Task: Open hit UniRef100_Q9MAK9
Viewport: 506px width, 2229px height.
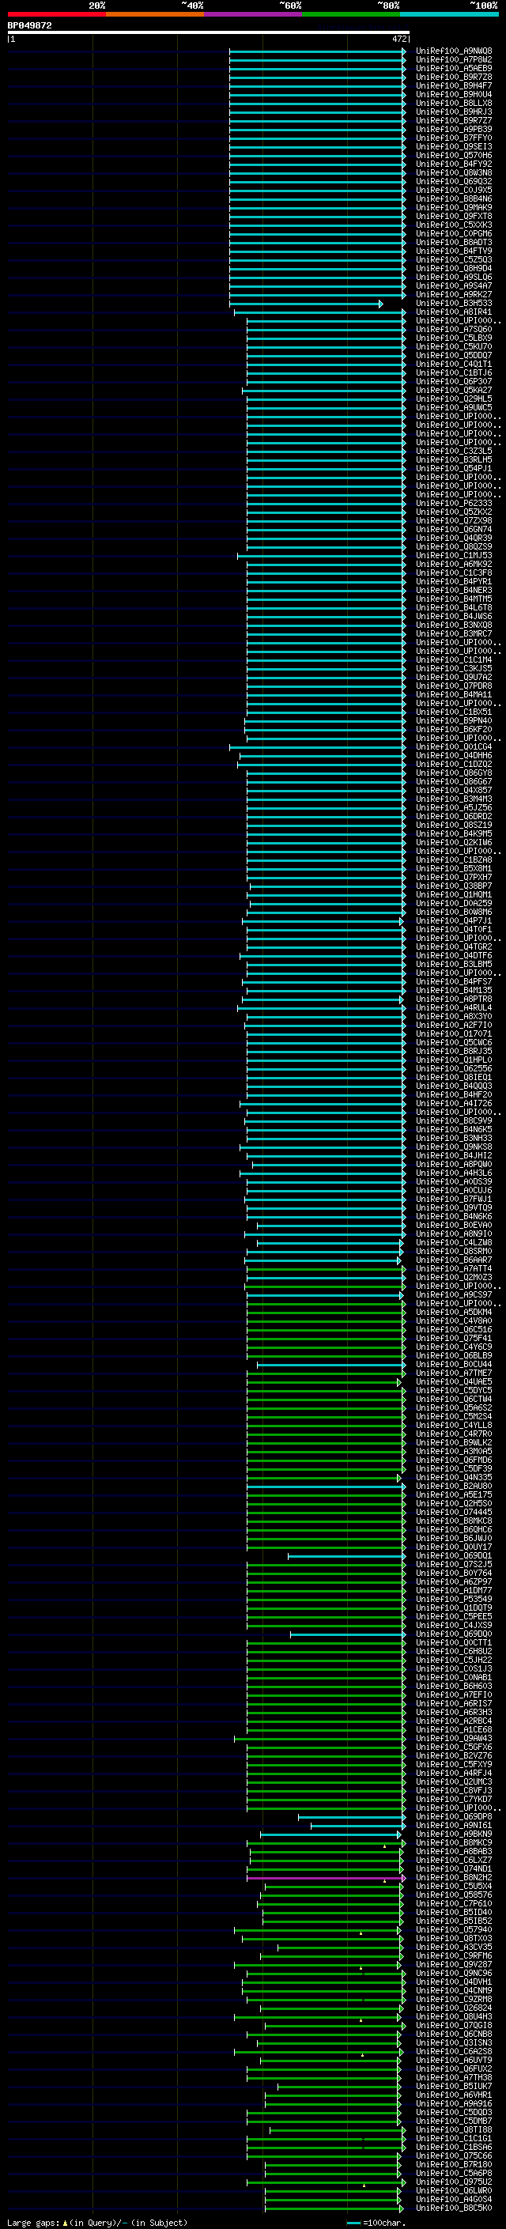Action: pyautogui.click(x=454, y=208)
